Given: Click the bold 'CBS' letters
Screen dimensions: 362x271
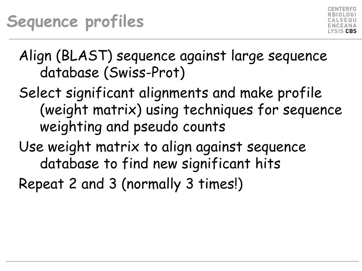Looking at the screenshot, I should coord(351,31).
